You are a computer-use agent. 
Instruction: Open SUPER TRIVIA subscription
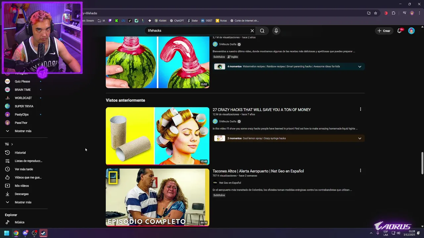24,106
